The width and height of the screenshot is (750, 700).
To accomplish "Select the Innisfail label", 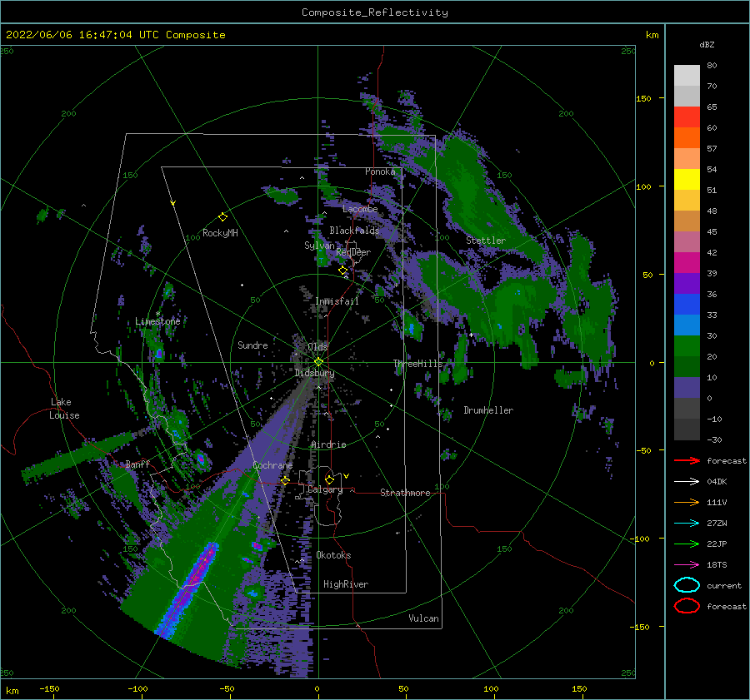I will (x=337, y=301).
